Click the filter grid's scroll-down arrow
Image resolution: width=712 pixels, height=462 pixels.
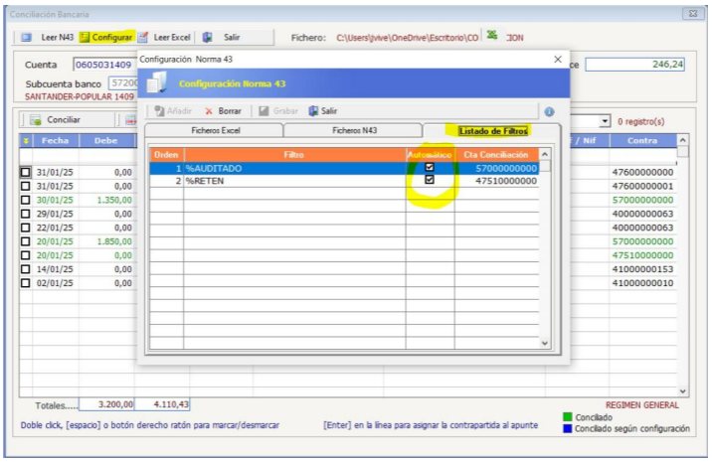[544, 342]
